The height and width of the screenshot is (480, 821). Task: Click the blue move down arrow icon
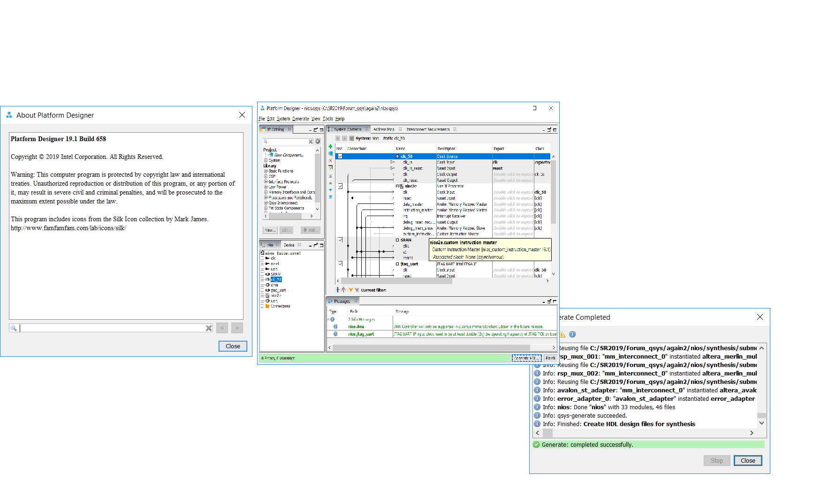(330, 190)
